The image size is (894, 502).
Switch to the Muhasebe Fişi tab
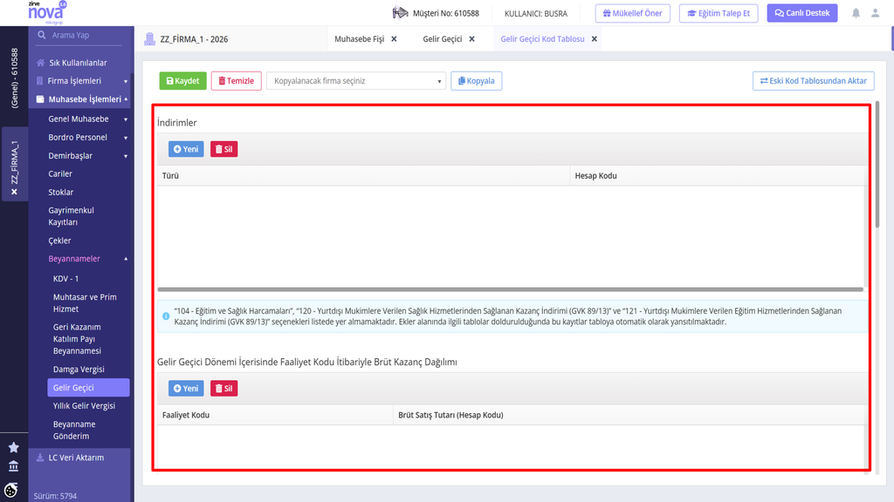(x=359, y=38)
